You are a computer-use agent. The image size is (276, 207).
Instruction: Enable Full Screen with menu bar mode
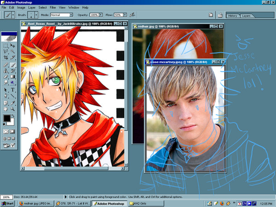tap(9, 138)
